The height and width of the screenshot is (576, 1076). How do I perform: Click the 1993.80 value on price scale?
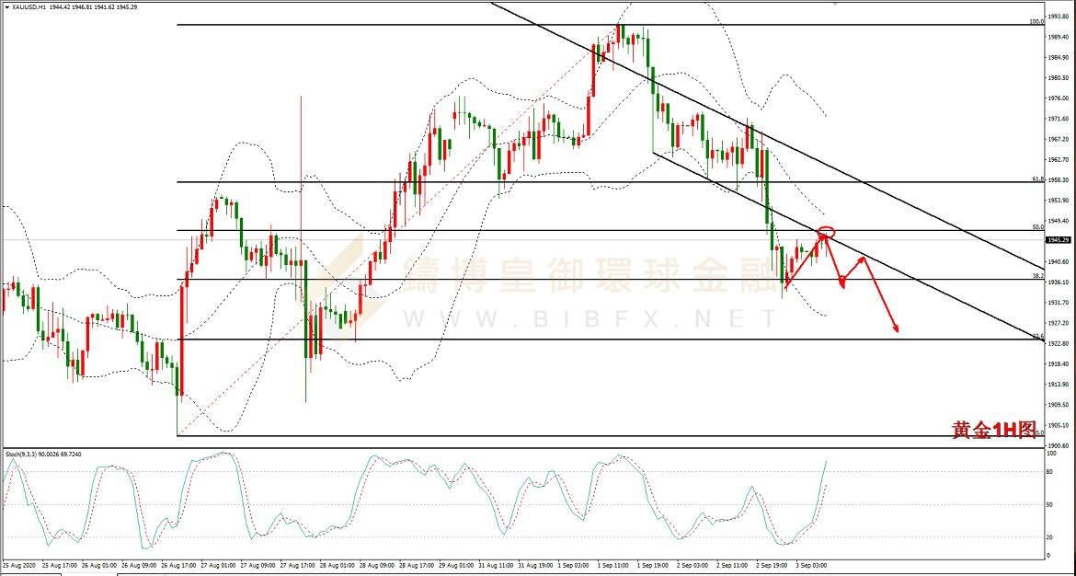(x=1058, y=17)
